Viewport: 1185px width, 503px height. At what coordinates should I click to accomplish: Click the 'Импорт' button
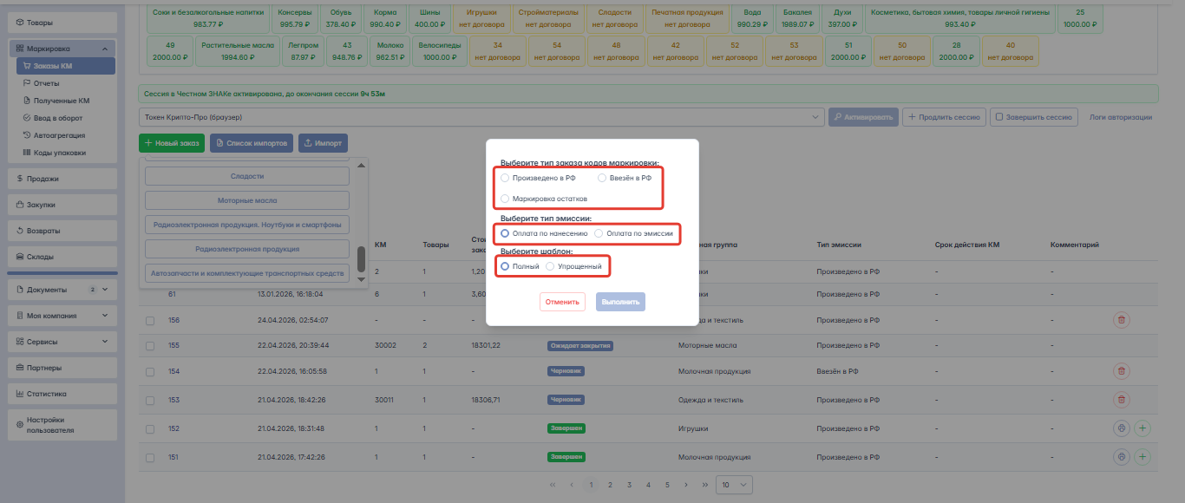[x=323, y=142]
